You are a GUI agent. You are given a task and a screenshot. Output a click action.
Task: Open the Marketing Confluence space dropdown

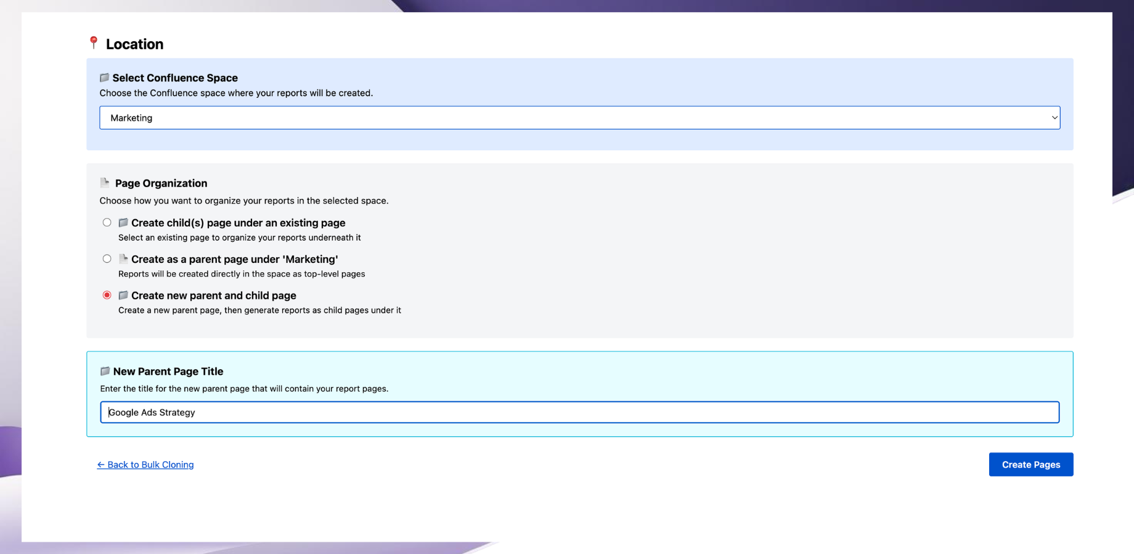click(580, 118)
